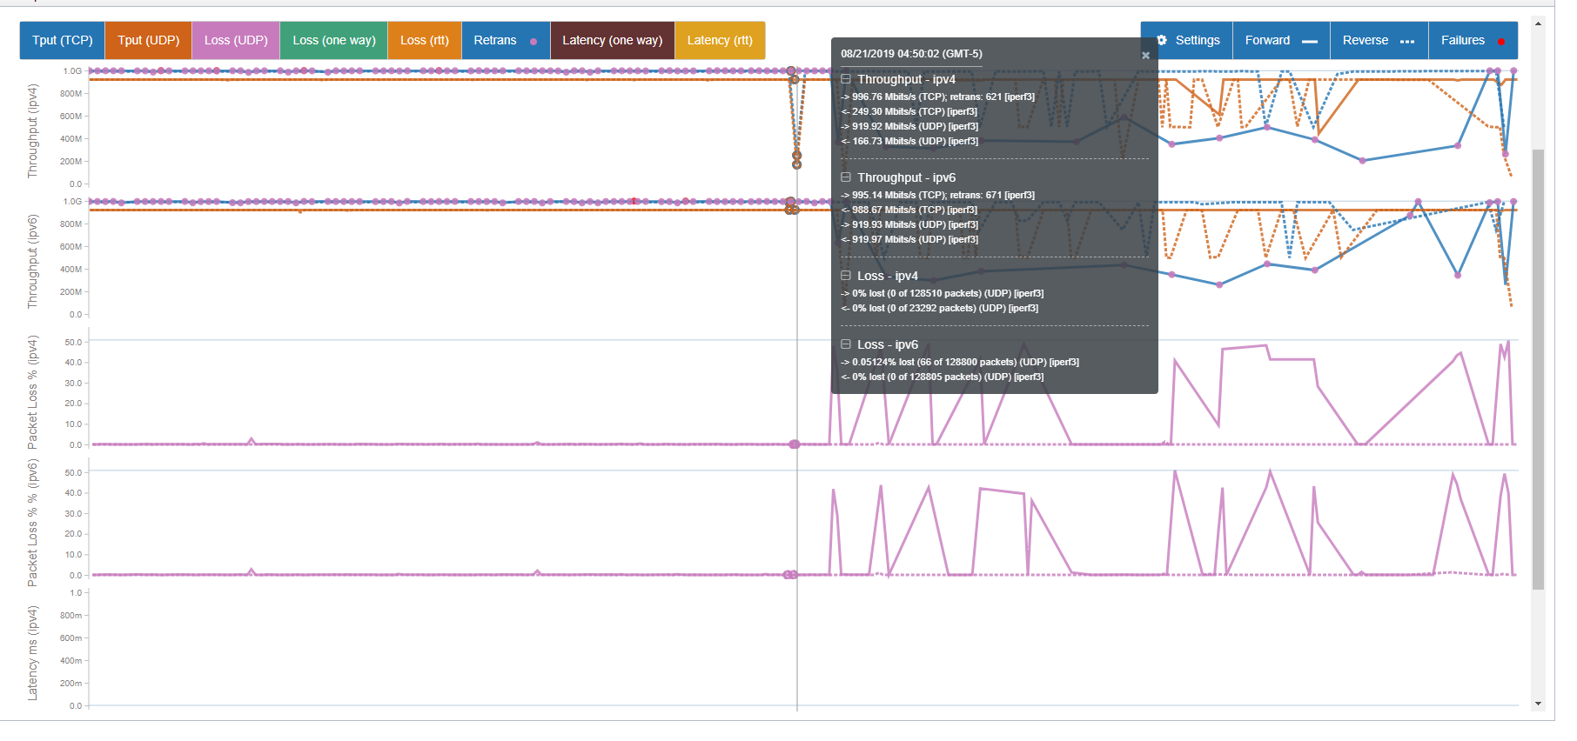Image resolution: width=1577 pixels, height=741 pixels.
Task: Toggle the Latency (one way) series
Action: [x=612, y=40]
